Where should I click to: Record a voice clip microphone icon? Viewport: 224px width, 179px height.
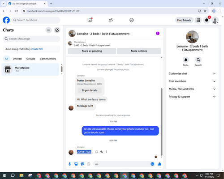pyautogui.click(x=69, y=164)
